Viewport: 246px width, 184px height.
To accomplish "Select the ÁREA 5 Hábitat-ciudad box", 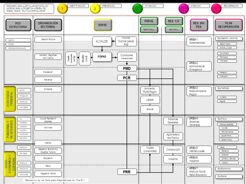I will pyautogui.click(x=199, y=149).
